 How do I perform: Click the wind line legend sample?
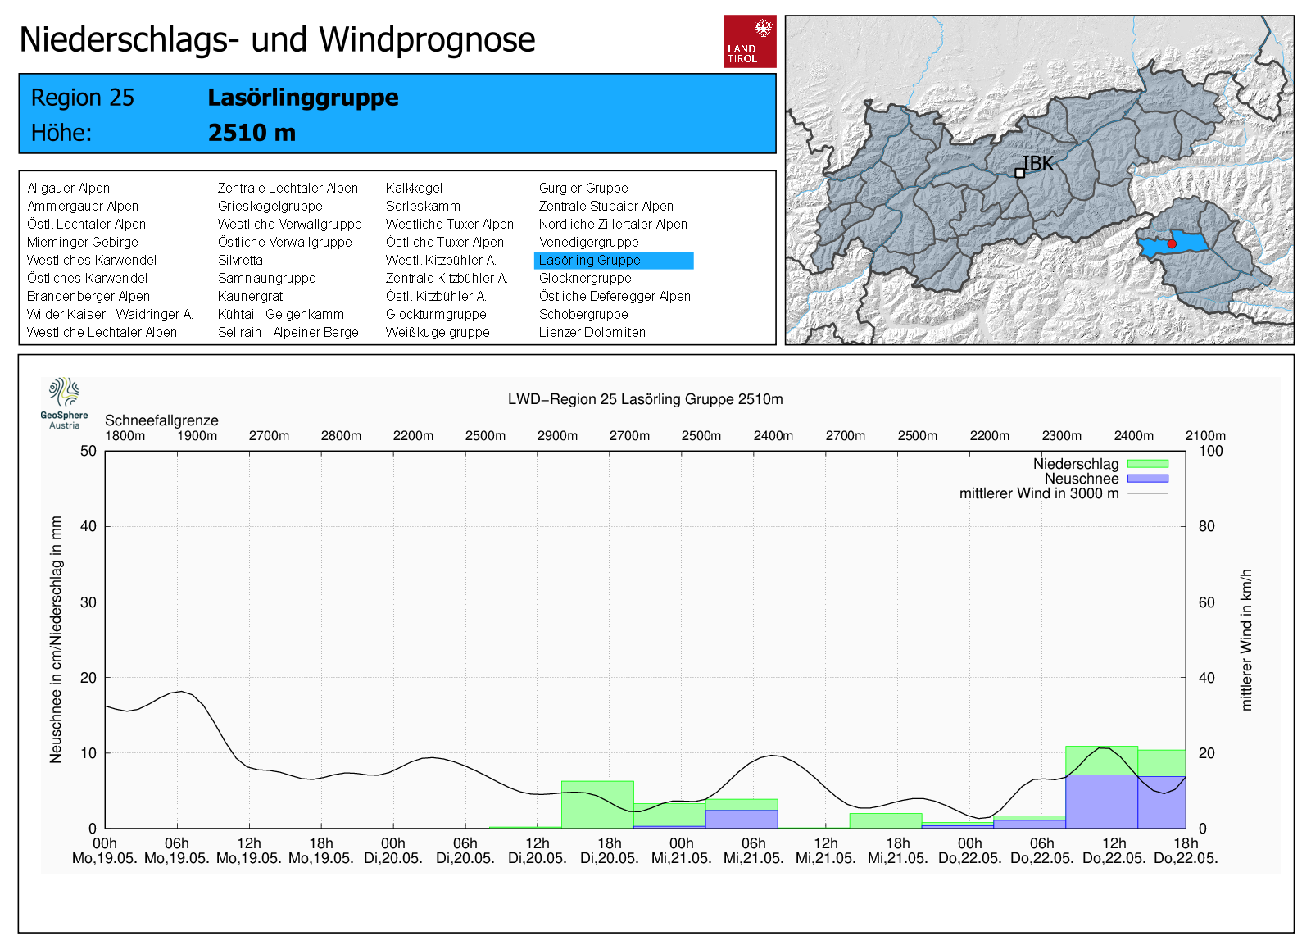[x=1147, y=493]
